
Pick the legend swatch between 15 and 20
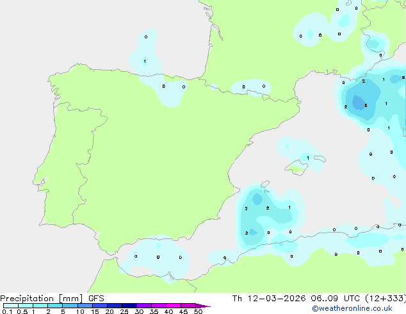click(x=100, y=306)
